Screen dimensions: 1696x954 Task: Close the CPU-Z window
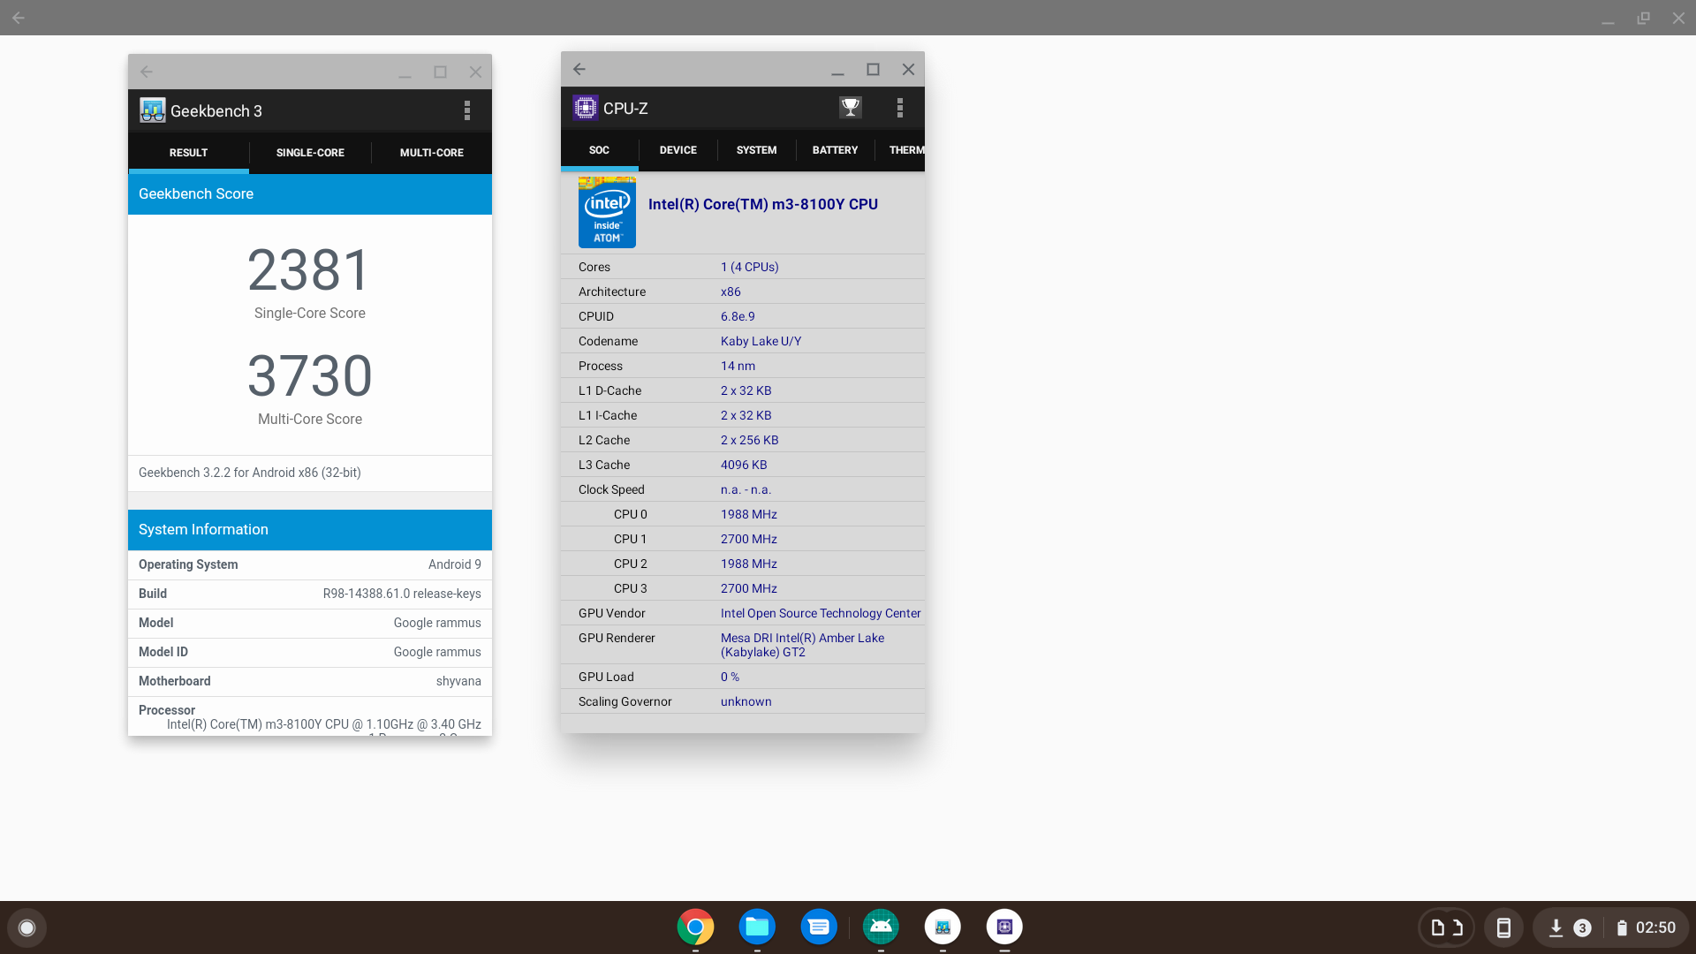[908, 69]
